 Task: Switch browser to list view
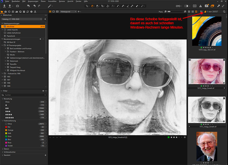click(193, 11)
